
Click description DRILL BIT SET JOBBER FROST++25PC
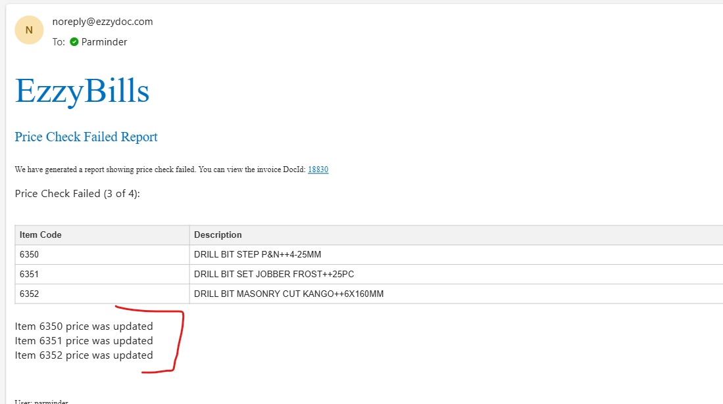[274, 275]
